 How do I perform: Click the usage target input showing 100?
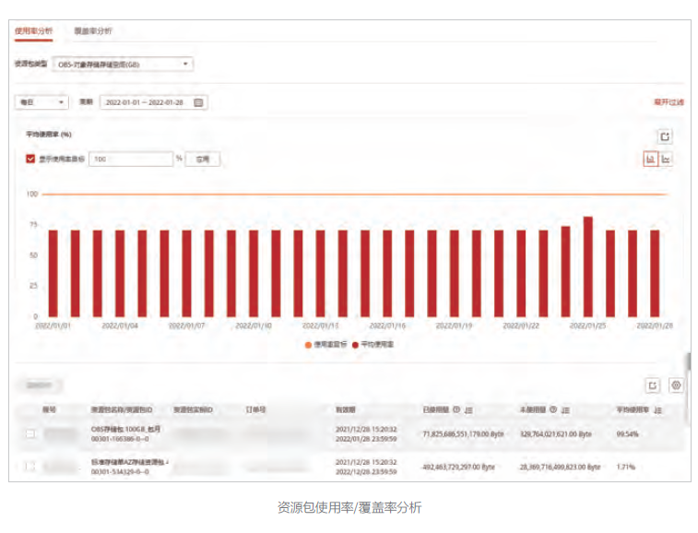131,159
